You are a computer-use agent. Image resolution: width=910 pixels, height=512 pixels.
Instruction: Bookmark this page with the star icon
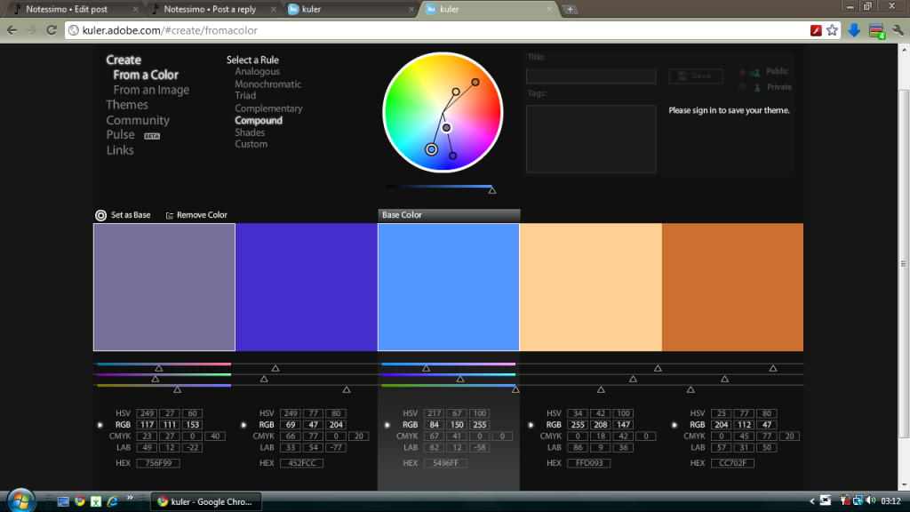(x=832, y=30)
